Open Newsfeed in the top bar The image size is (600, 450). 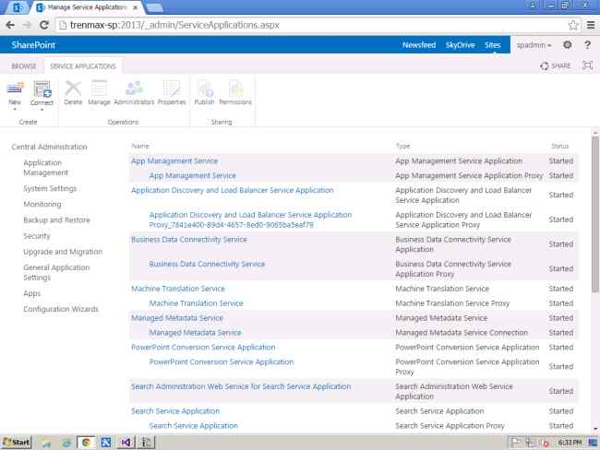[419, 45]
